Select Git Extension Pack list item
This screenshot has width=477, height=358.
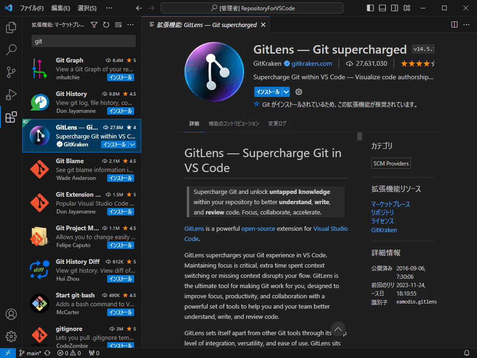(82, 203)
